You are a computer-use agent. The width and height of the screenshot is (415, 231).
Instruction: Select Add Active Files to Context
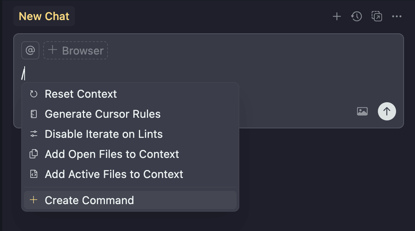pos(114,174)
